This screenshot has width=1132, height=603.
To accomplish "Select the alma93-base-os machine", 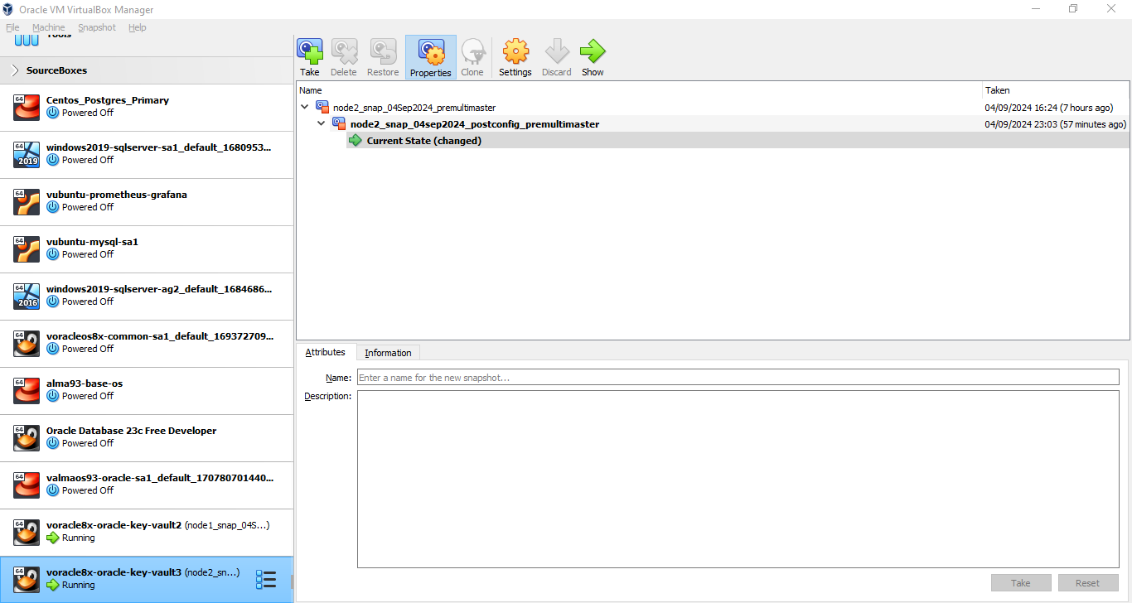I will click(147, 390).
